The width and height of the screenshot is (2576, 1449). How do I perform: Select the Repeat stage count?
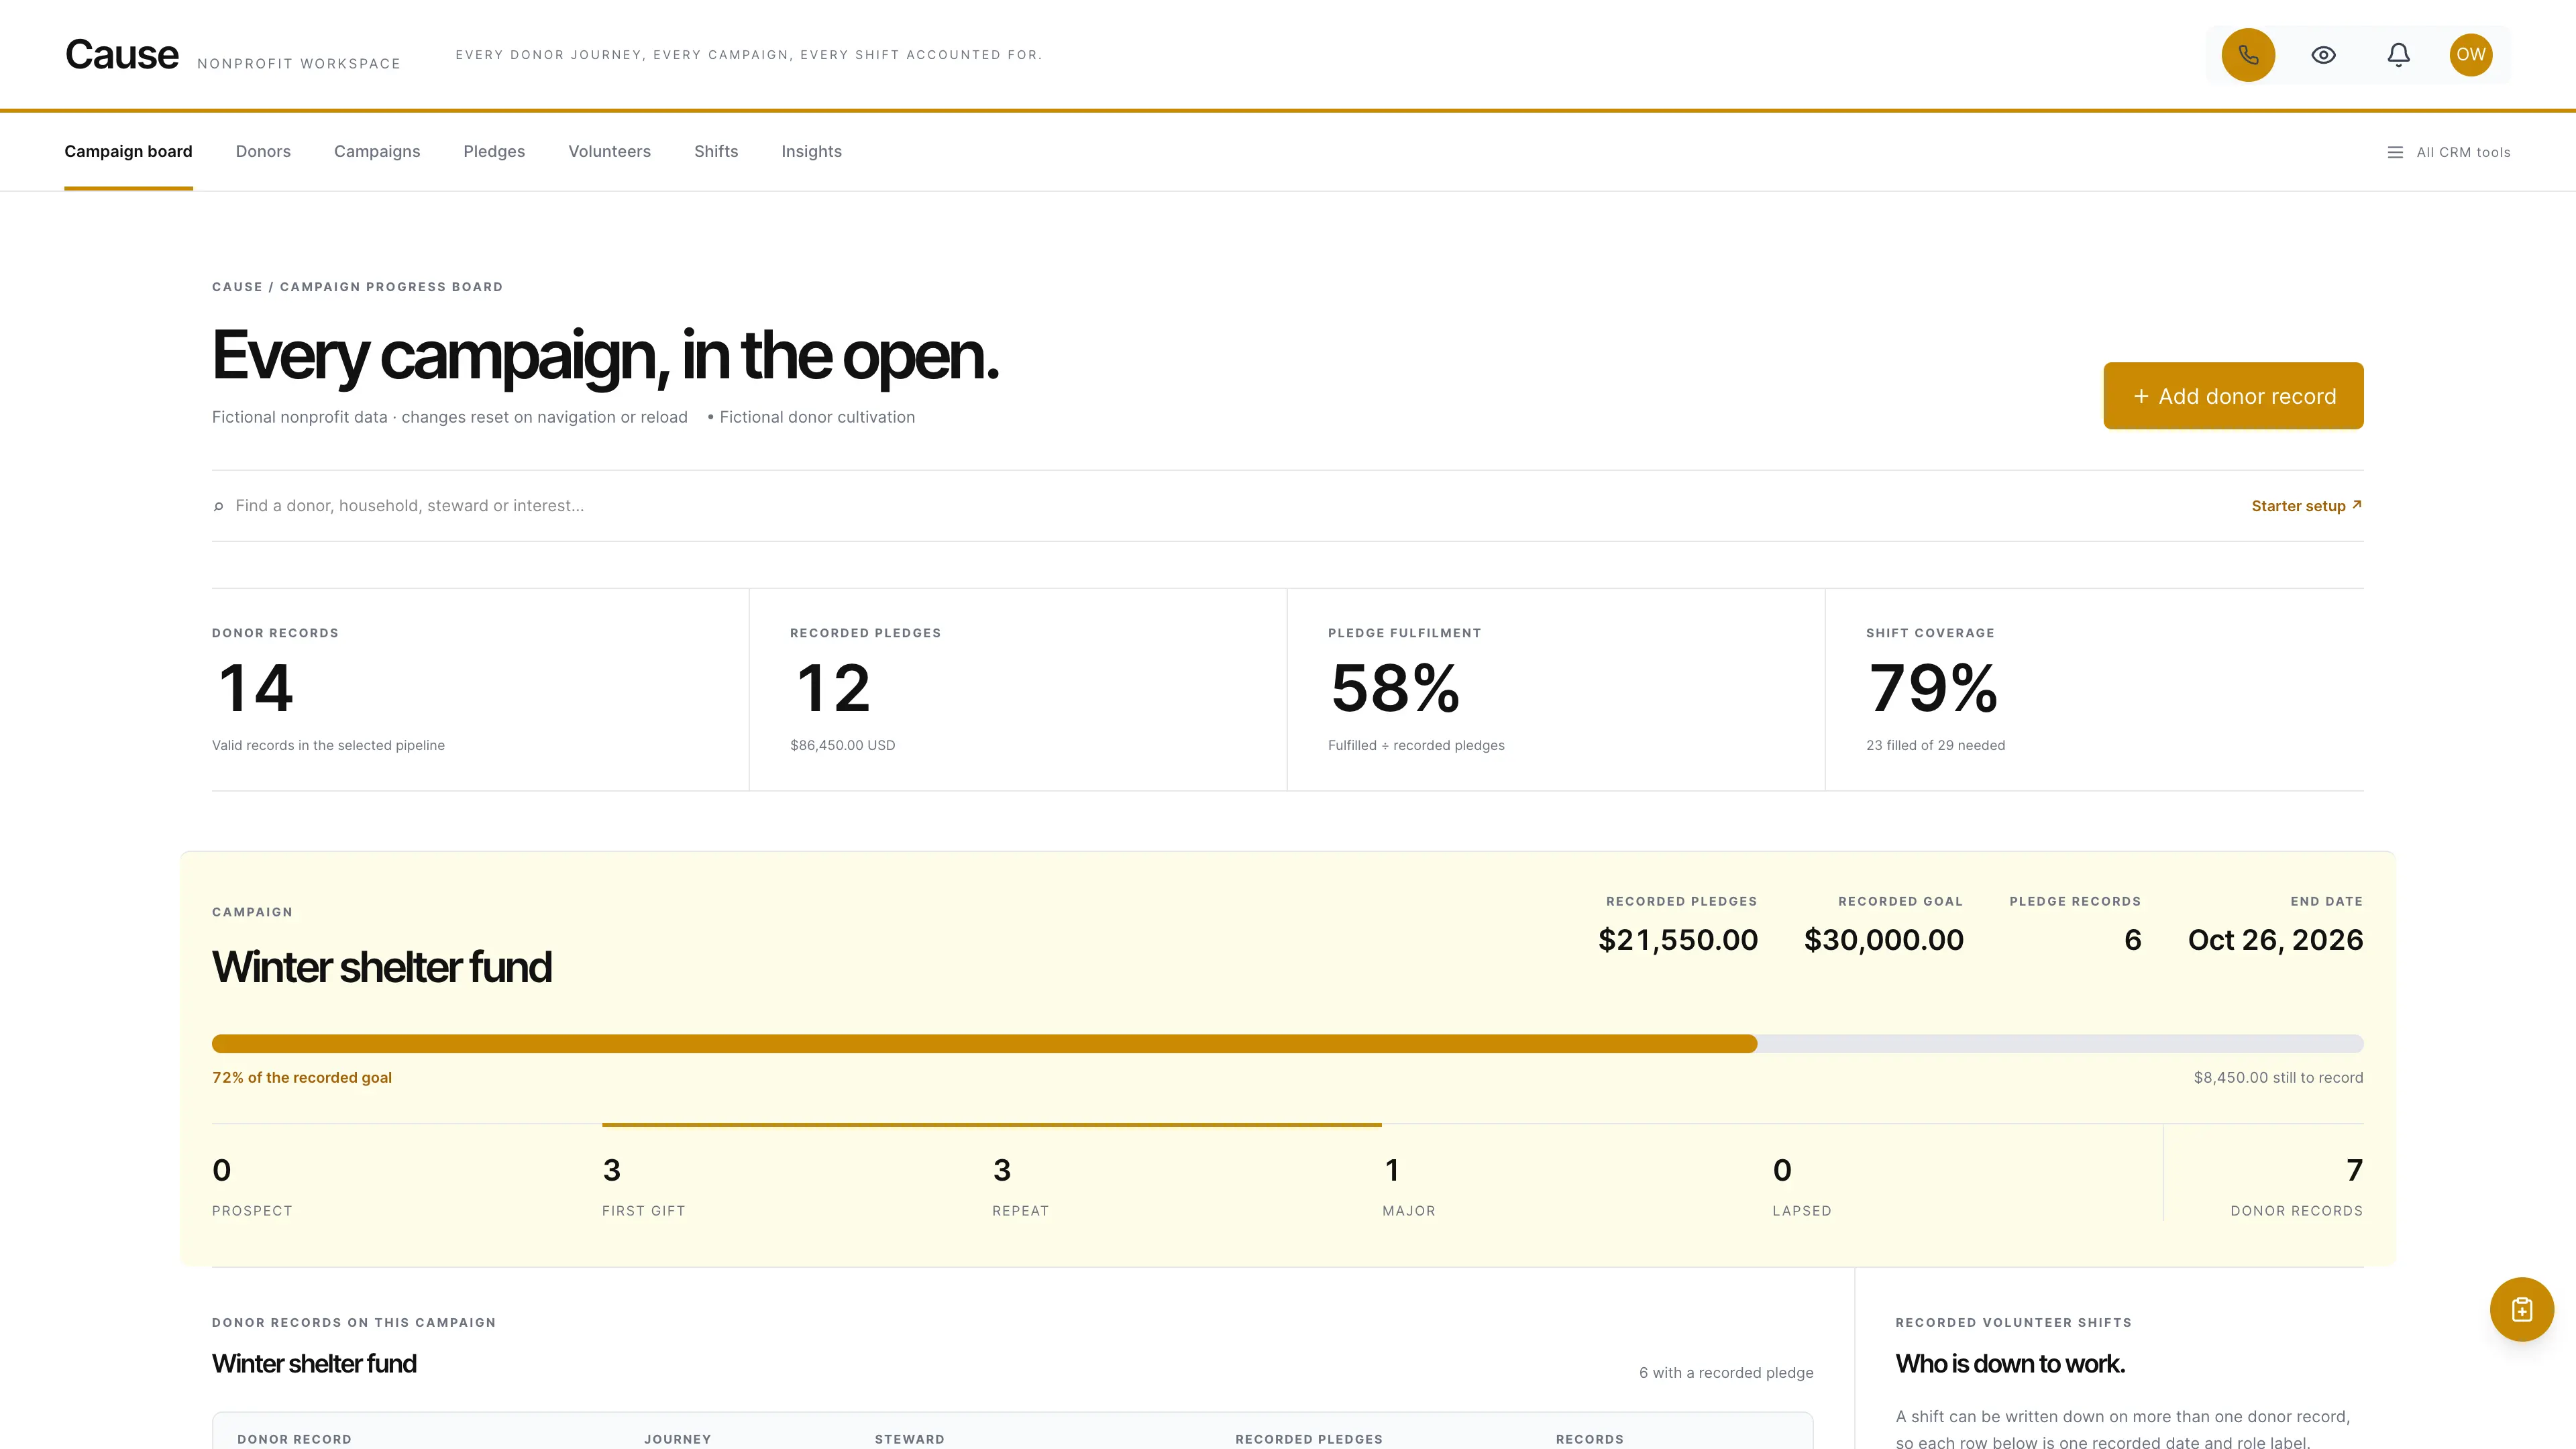[1186, 1188]
